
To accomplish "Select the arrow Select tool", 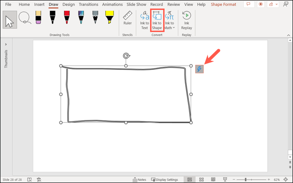I will [x=10, y=20].
